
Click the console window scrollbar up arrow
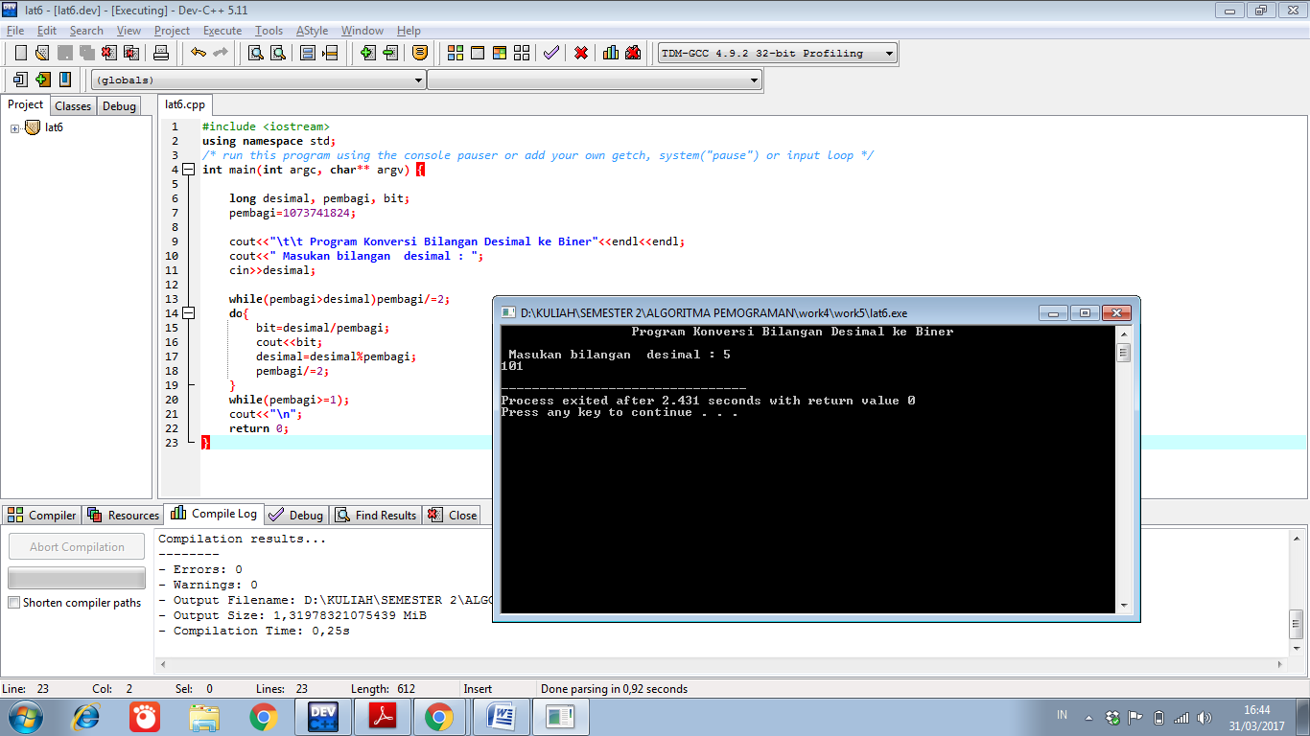click(1123, 333)
